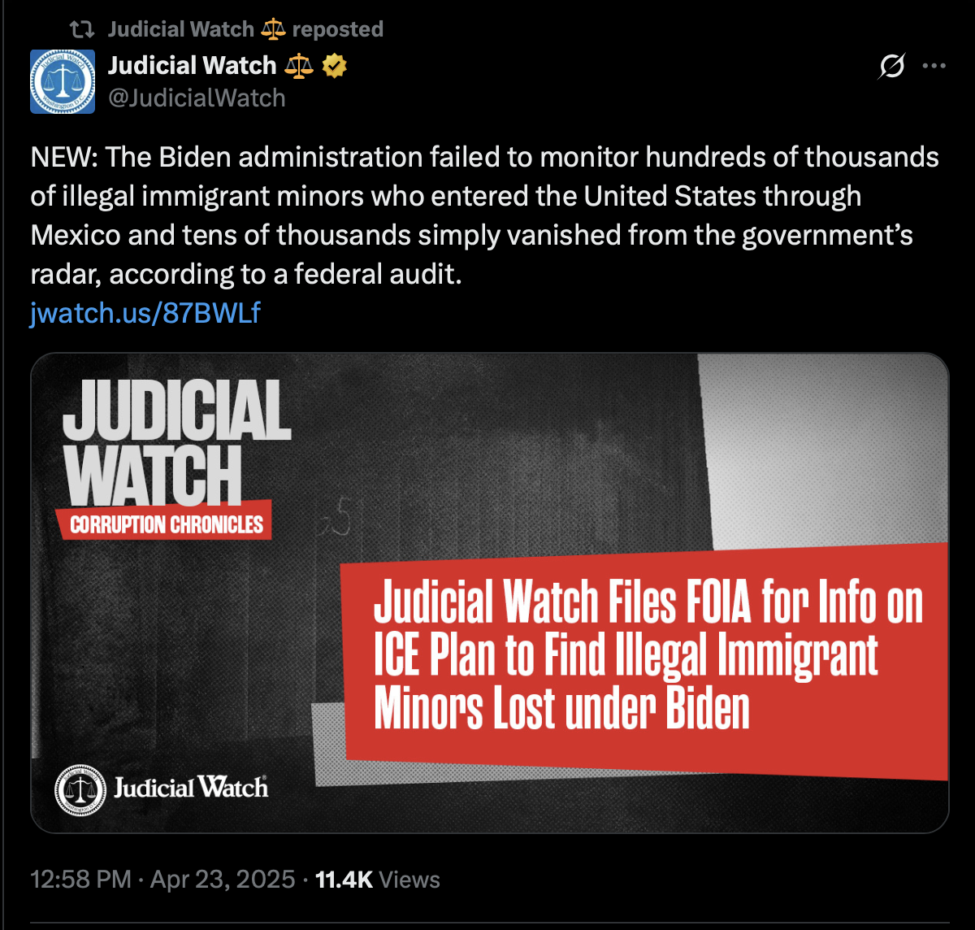
Task: Click the Judicial Watch wordmark in card footer
Action: [x=191, y=787]
